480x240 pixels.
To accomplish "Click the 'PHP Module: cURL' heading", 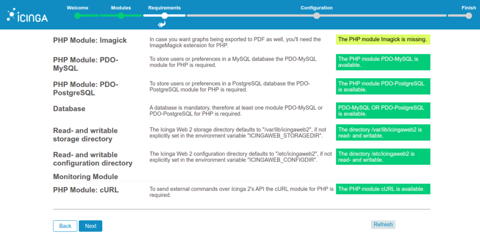I will pos(86,190).
